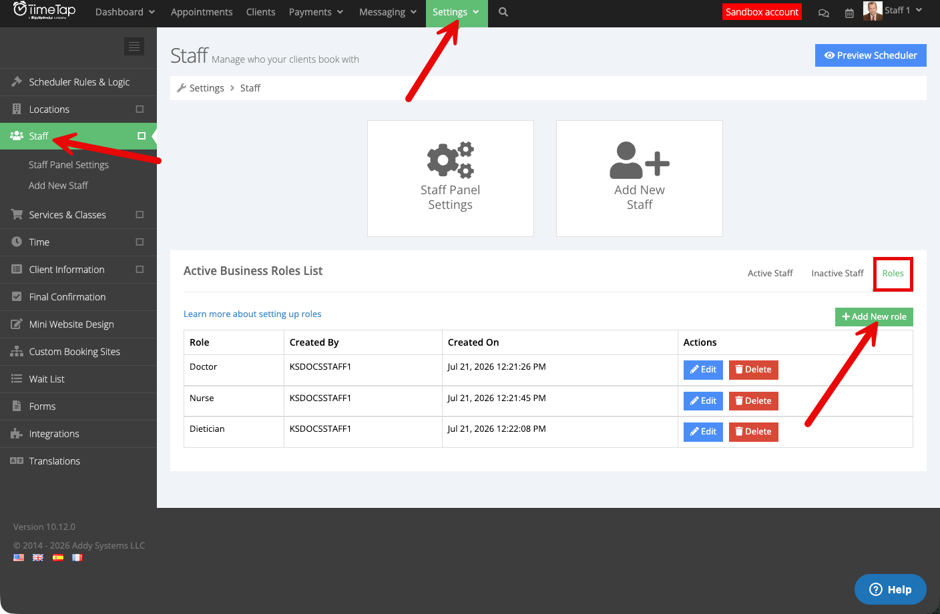940x614 pixels.
Task: Select the Roles tab
Action: [x=893, y=273]
